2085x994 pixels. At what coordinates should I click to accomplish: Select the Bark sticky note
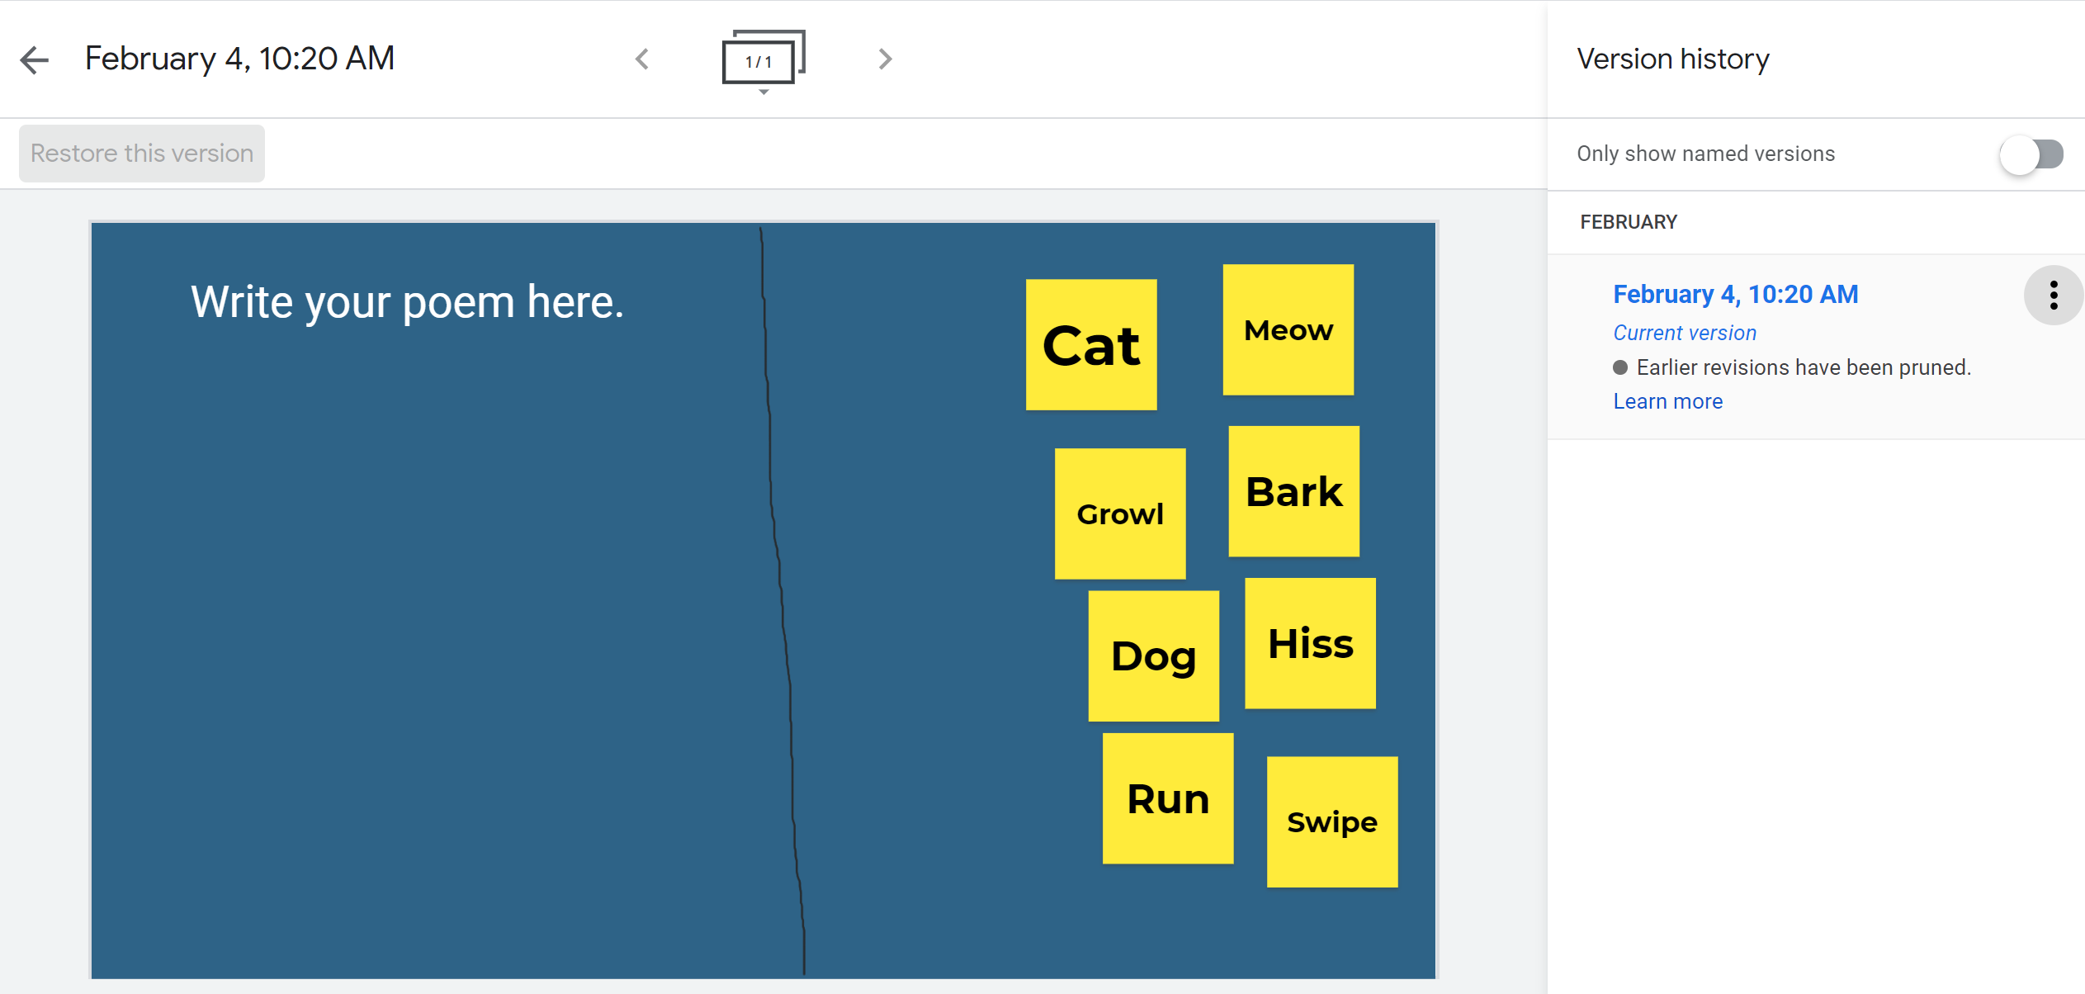(x=1293, y=490)
